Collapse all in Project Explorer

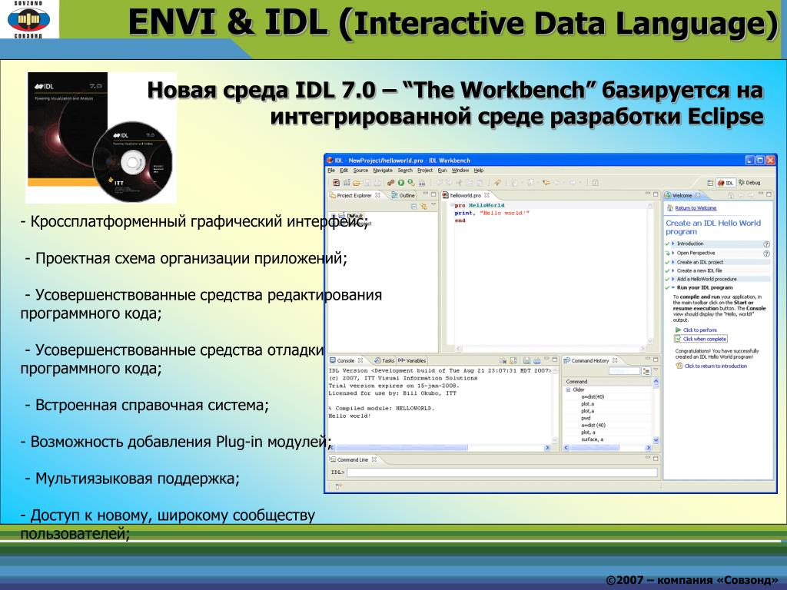(x=414, y=206)
